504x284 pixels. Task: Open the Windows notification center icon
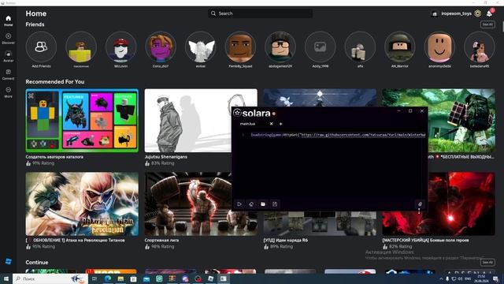[x=495, y=278]
